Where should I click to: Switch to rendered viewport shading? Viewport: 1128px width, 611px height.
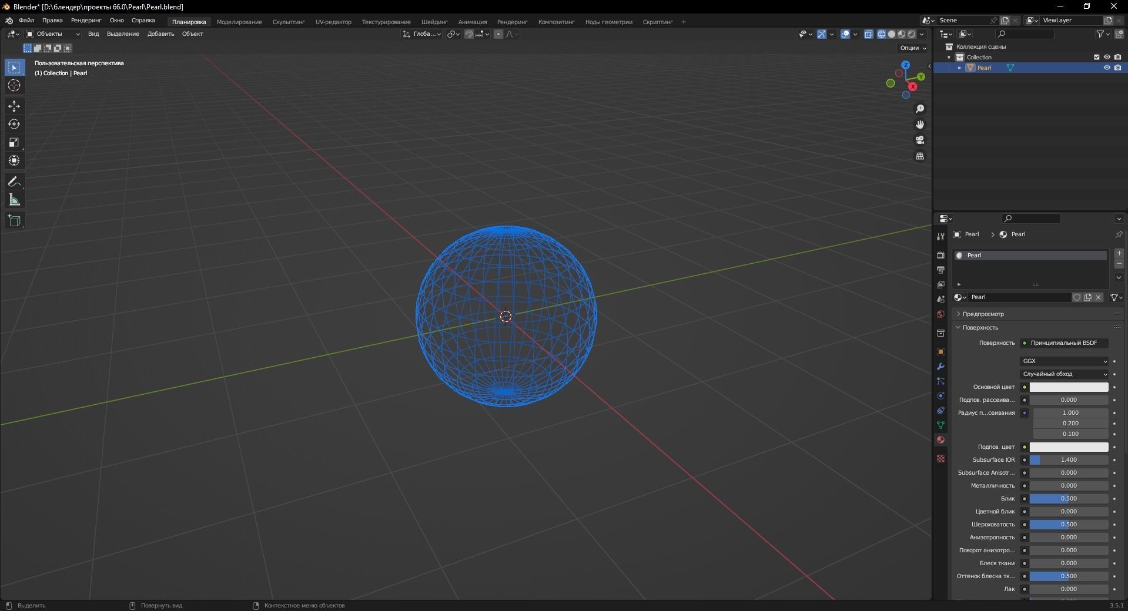(912, 34)
